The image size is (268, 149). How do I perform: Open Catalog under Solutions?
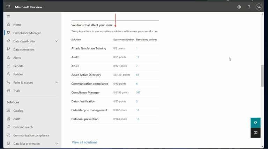coord(18,111)
